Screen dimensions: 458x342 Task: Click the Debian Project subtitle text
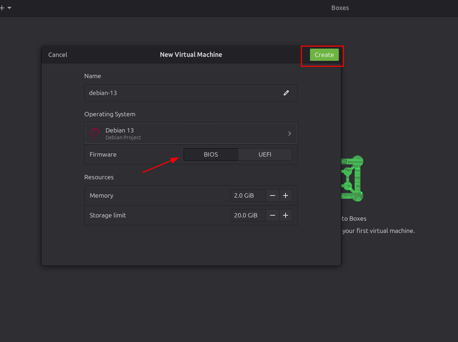[x=123, y=138]
